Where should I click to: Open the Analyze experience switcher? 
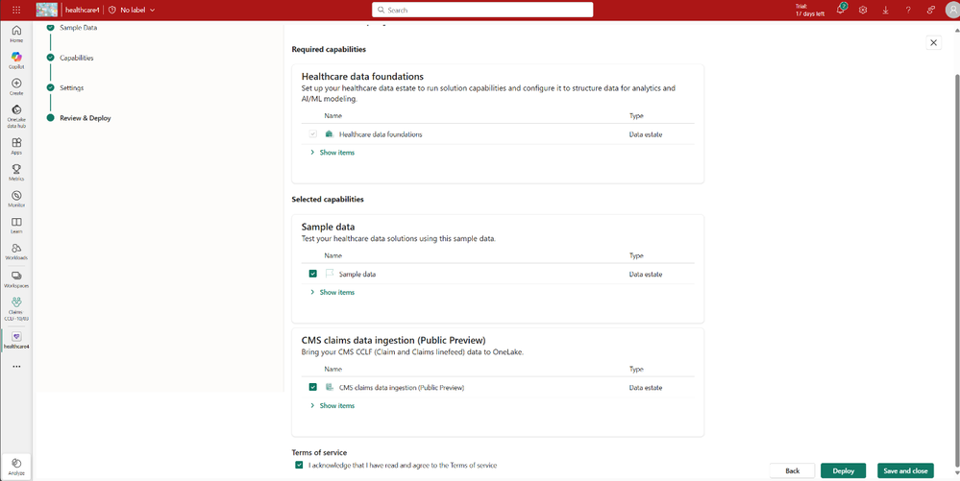coord(16,466)
